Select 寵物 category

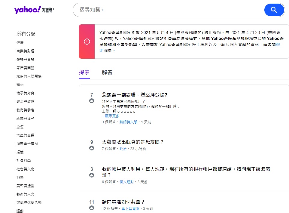coord(20,85)
